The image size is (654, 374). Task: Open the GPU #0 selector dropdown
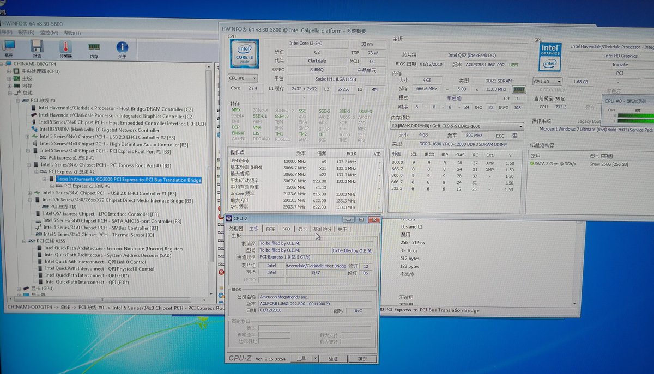click(548, 82)
